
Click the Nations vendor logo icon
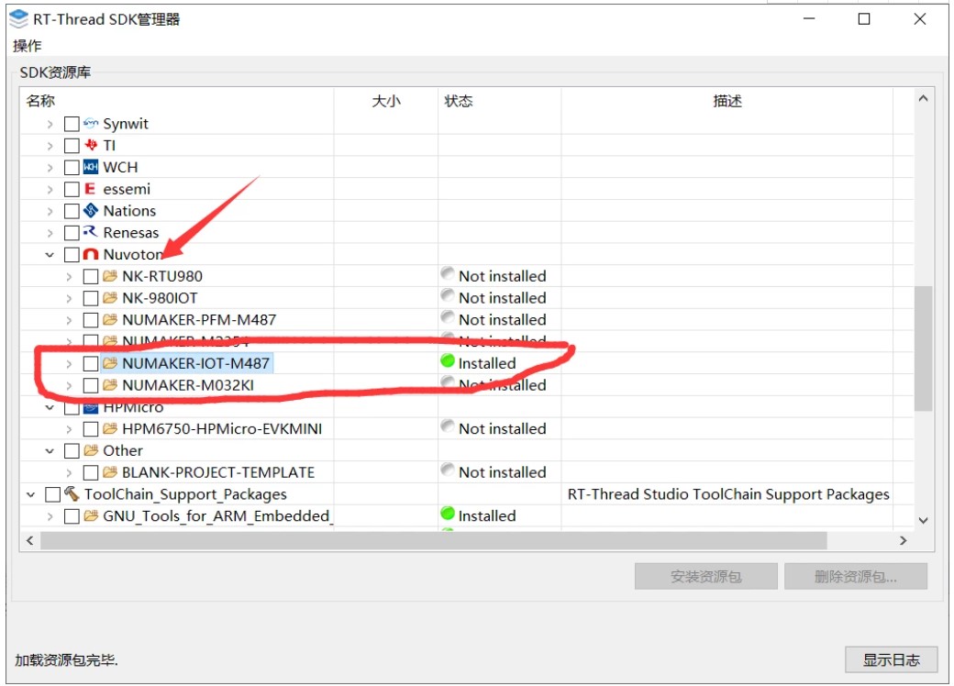91,211
